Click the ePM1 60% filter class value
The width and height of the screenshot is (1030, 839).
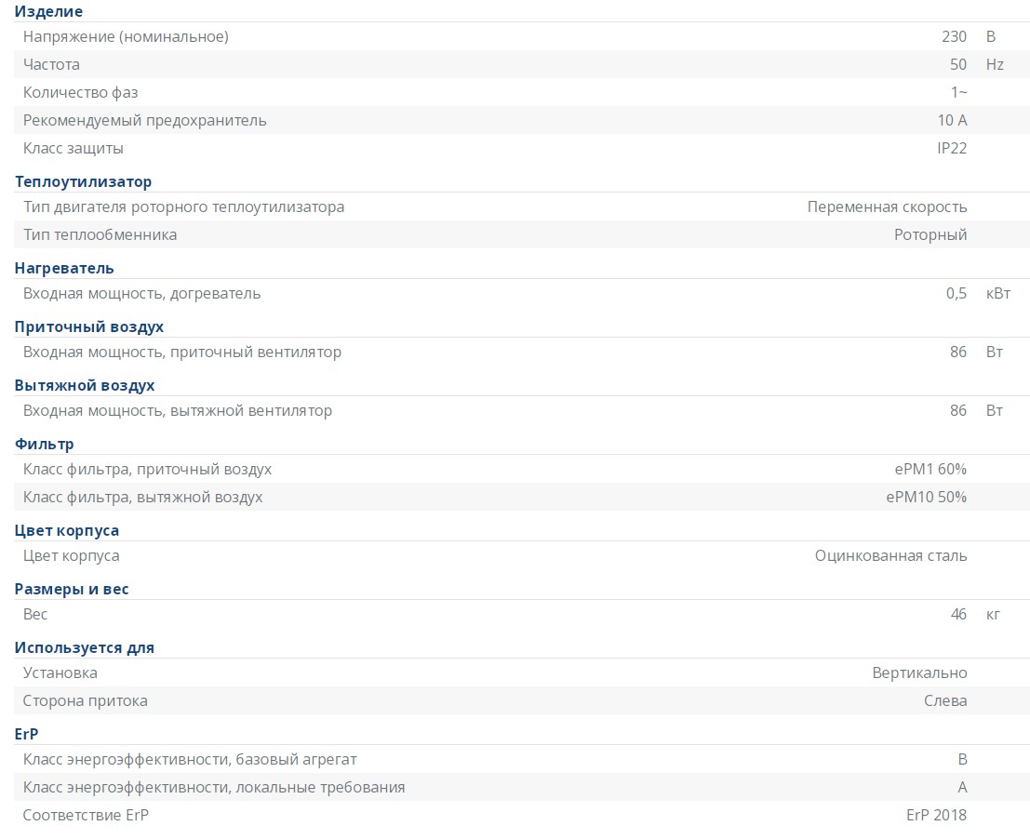(x=930, y=470)
